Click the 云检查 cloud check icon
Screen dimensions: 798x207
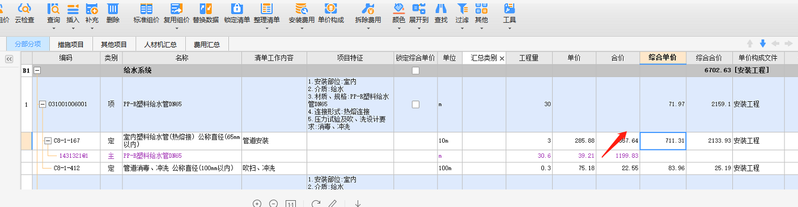coord(24,8)
